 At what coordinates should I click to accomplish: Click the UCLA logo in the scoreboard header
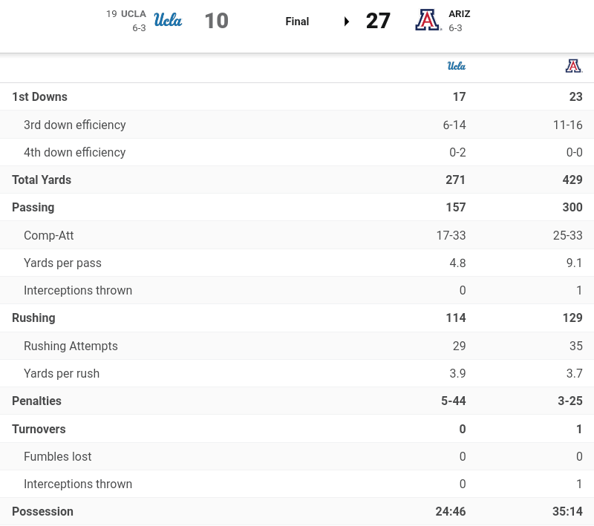(168, 20)
